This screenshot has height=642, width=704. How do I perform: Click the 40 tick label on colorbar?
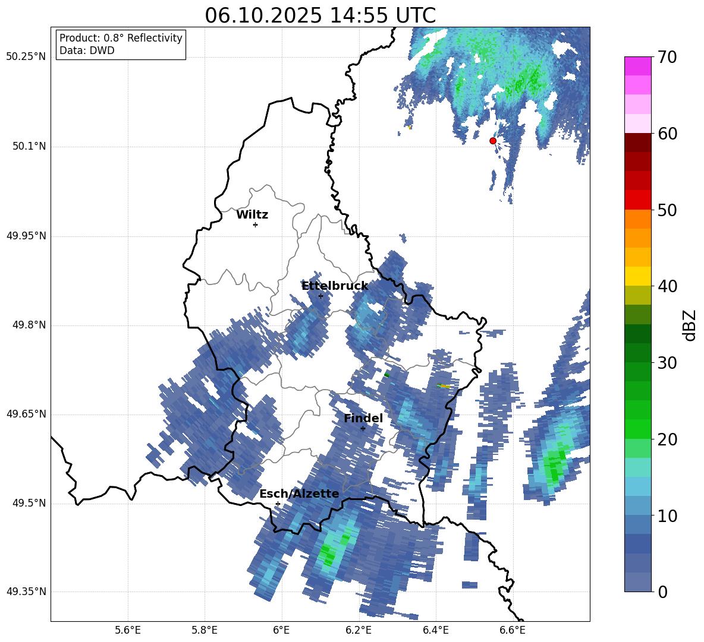pos(667,286)
